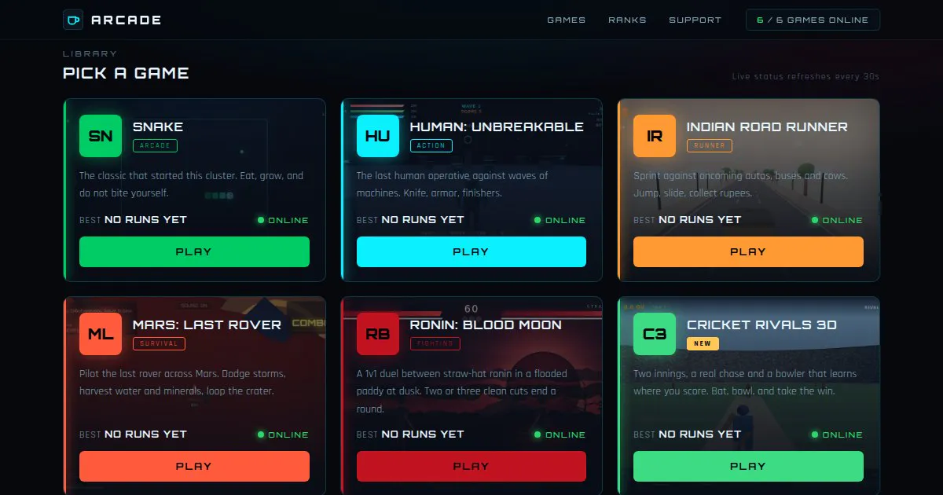Play Cricket Rivals 3D
This screenshot has height=495, width=943.
pyautogui.click(x=748, y=466)
